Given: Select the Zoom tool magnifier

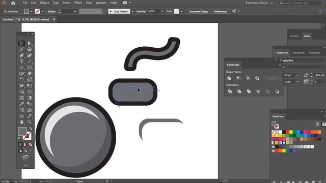Looking at the screenshot, I should click(x=30, y=122).
